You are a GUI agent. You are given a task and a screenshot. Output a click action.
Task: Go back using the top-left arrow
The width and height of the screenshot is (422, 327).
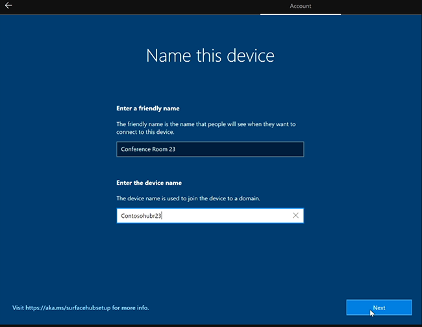coord(8,6)
